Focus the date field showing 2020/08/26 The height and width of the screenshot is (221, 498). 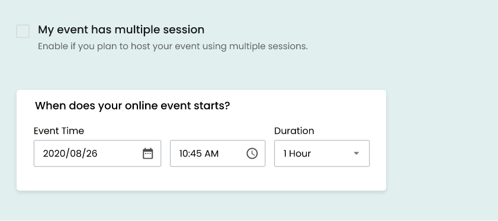(x=98, y=153)
